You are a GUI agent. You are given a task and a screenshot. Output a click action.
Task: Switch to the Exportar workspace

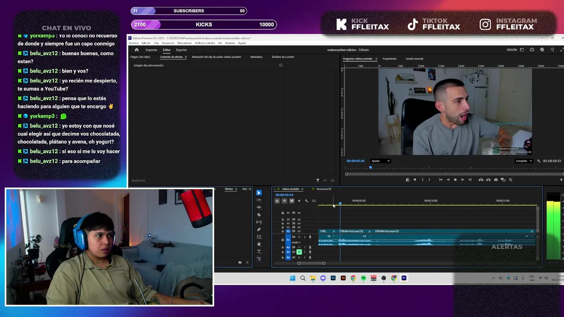point(182,50)
